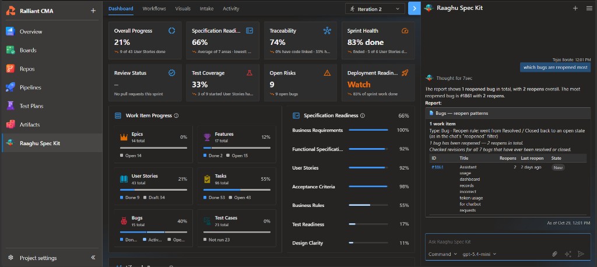Open Project settings gear icon

pos(10,258)
